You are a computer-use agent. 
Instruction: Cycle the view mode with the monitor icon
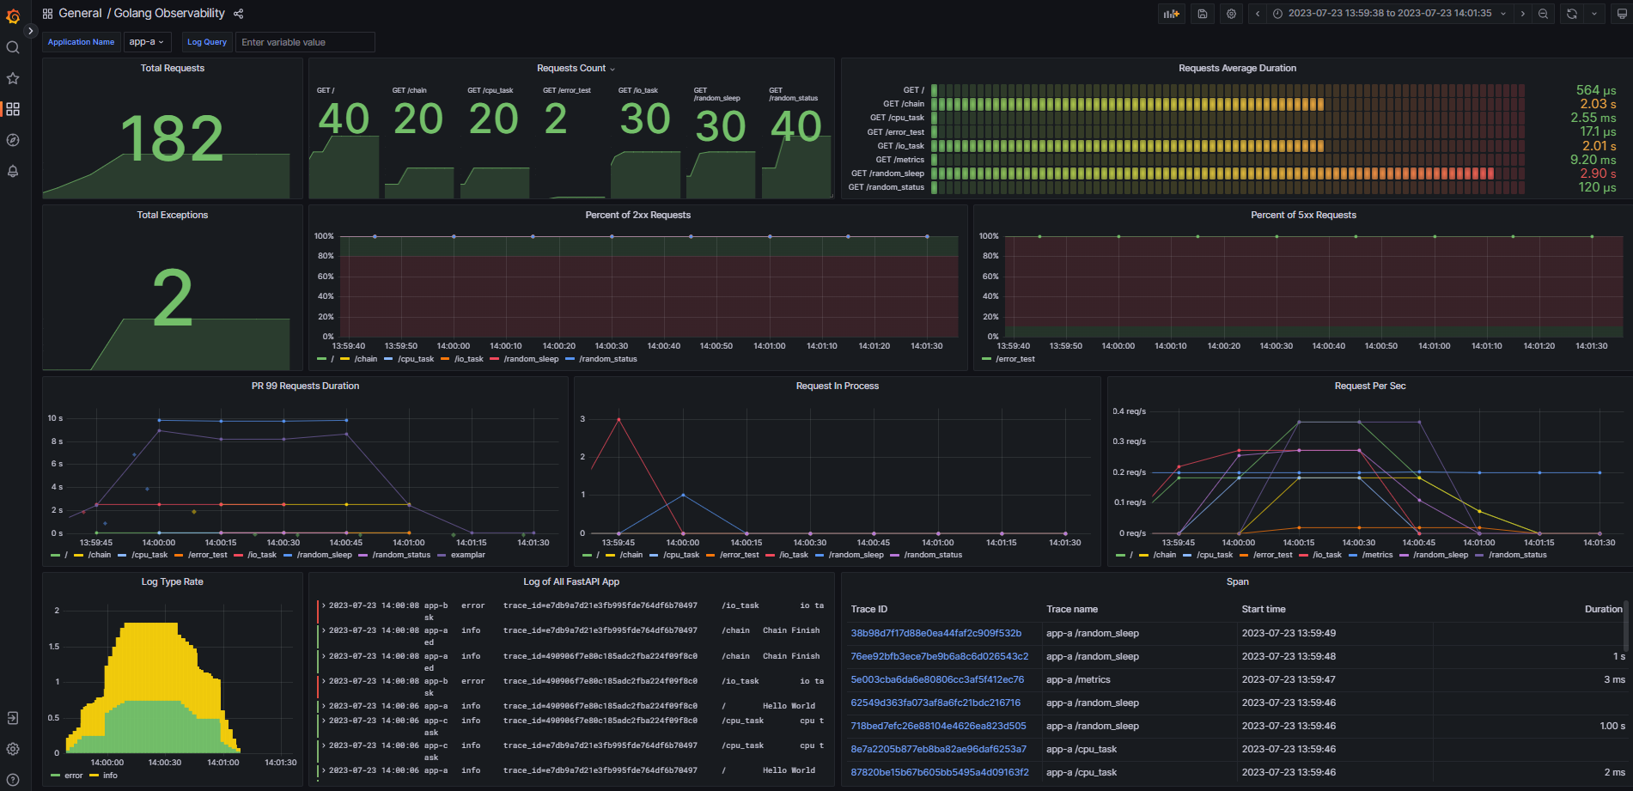coord(1621,14)
